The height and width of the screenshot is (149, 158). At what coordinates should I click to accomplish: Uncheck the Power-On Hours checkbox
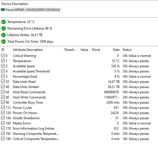[x=3, y=113]
